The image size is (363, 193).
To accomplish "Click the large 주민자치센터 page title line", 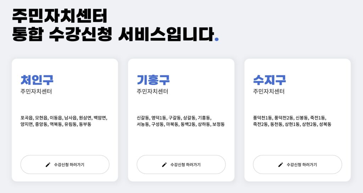I will pyautogui.click(x=60, y=16).
